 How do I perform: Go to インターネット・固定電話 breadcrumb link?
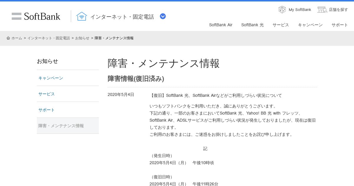point(49,38)
